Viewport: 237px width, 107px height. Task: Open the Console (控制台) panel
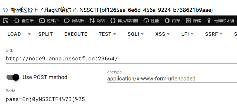[49, 21]
